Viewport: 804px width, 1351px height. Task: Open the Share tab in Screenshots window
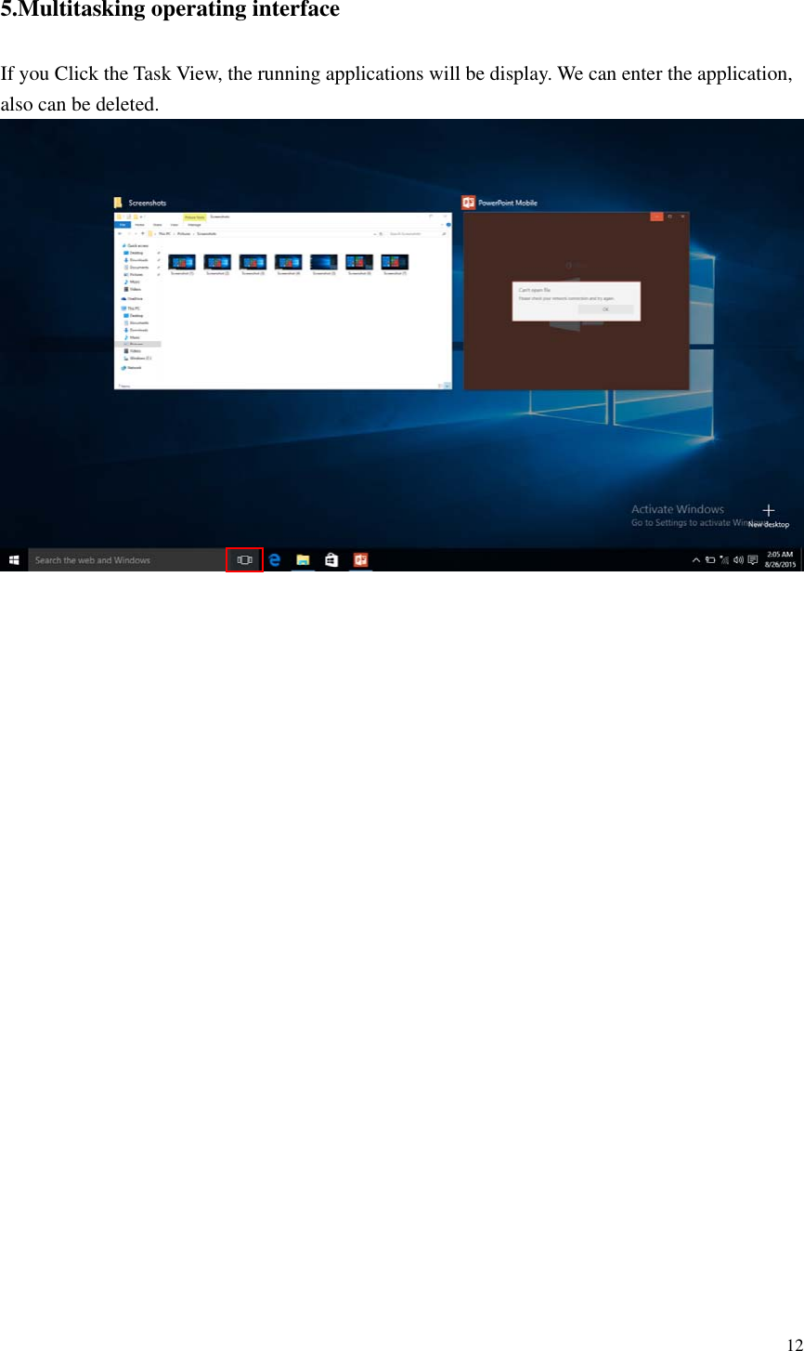(x=157, y=225)
